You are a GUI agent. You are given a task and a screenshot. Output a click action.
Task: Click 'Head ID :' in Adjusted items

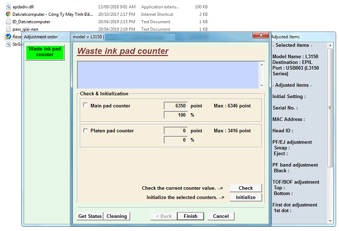283,131
